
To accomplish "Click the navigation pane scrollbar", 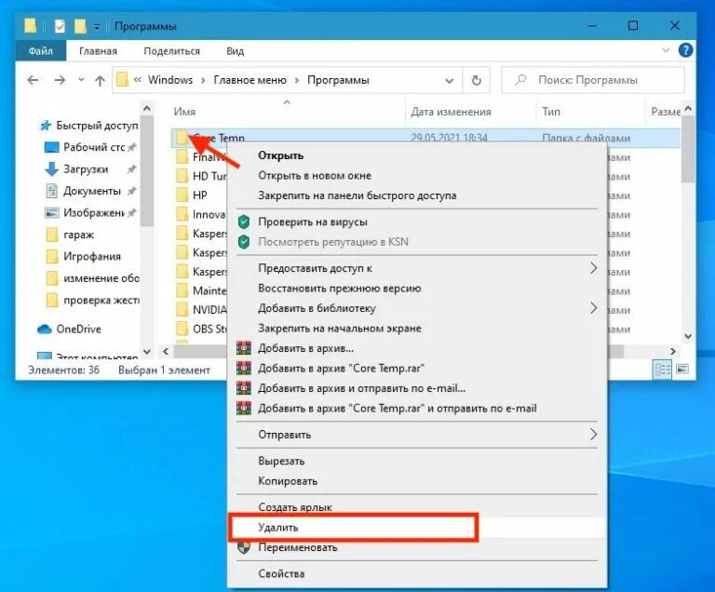I will pyautogui.click(x=147, y=171).
